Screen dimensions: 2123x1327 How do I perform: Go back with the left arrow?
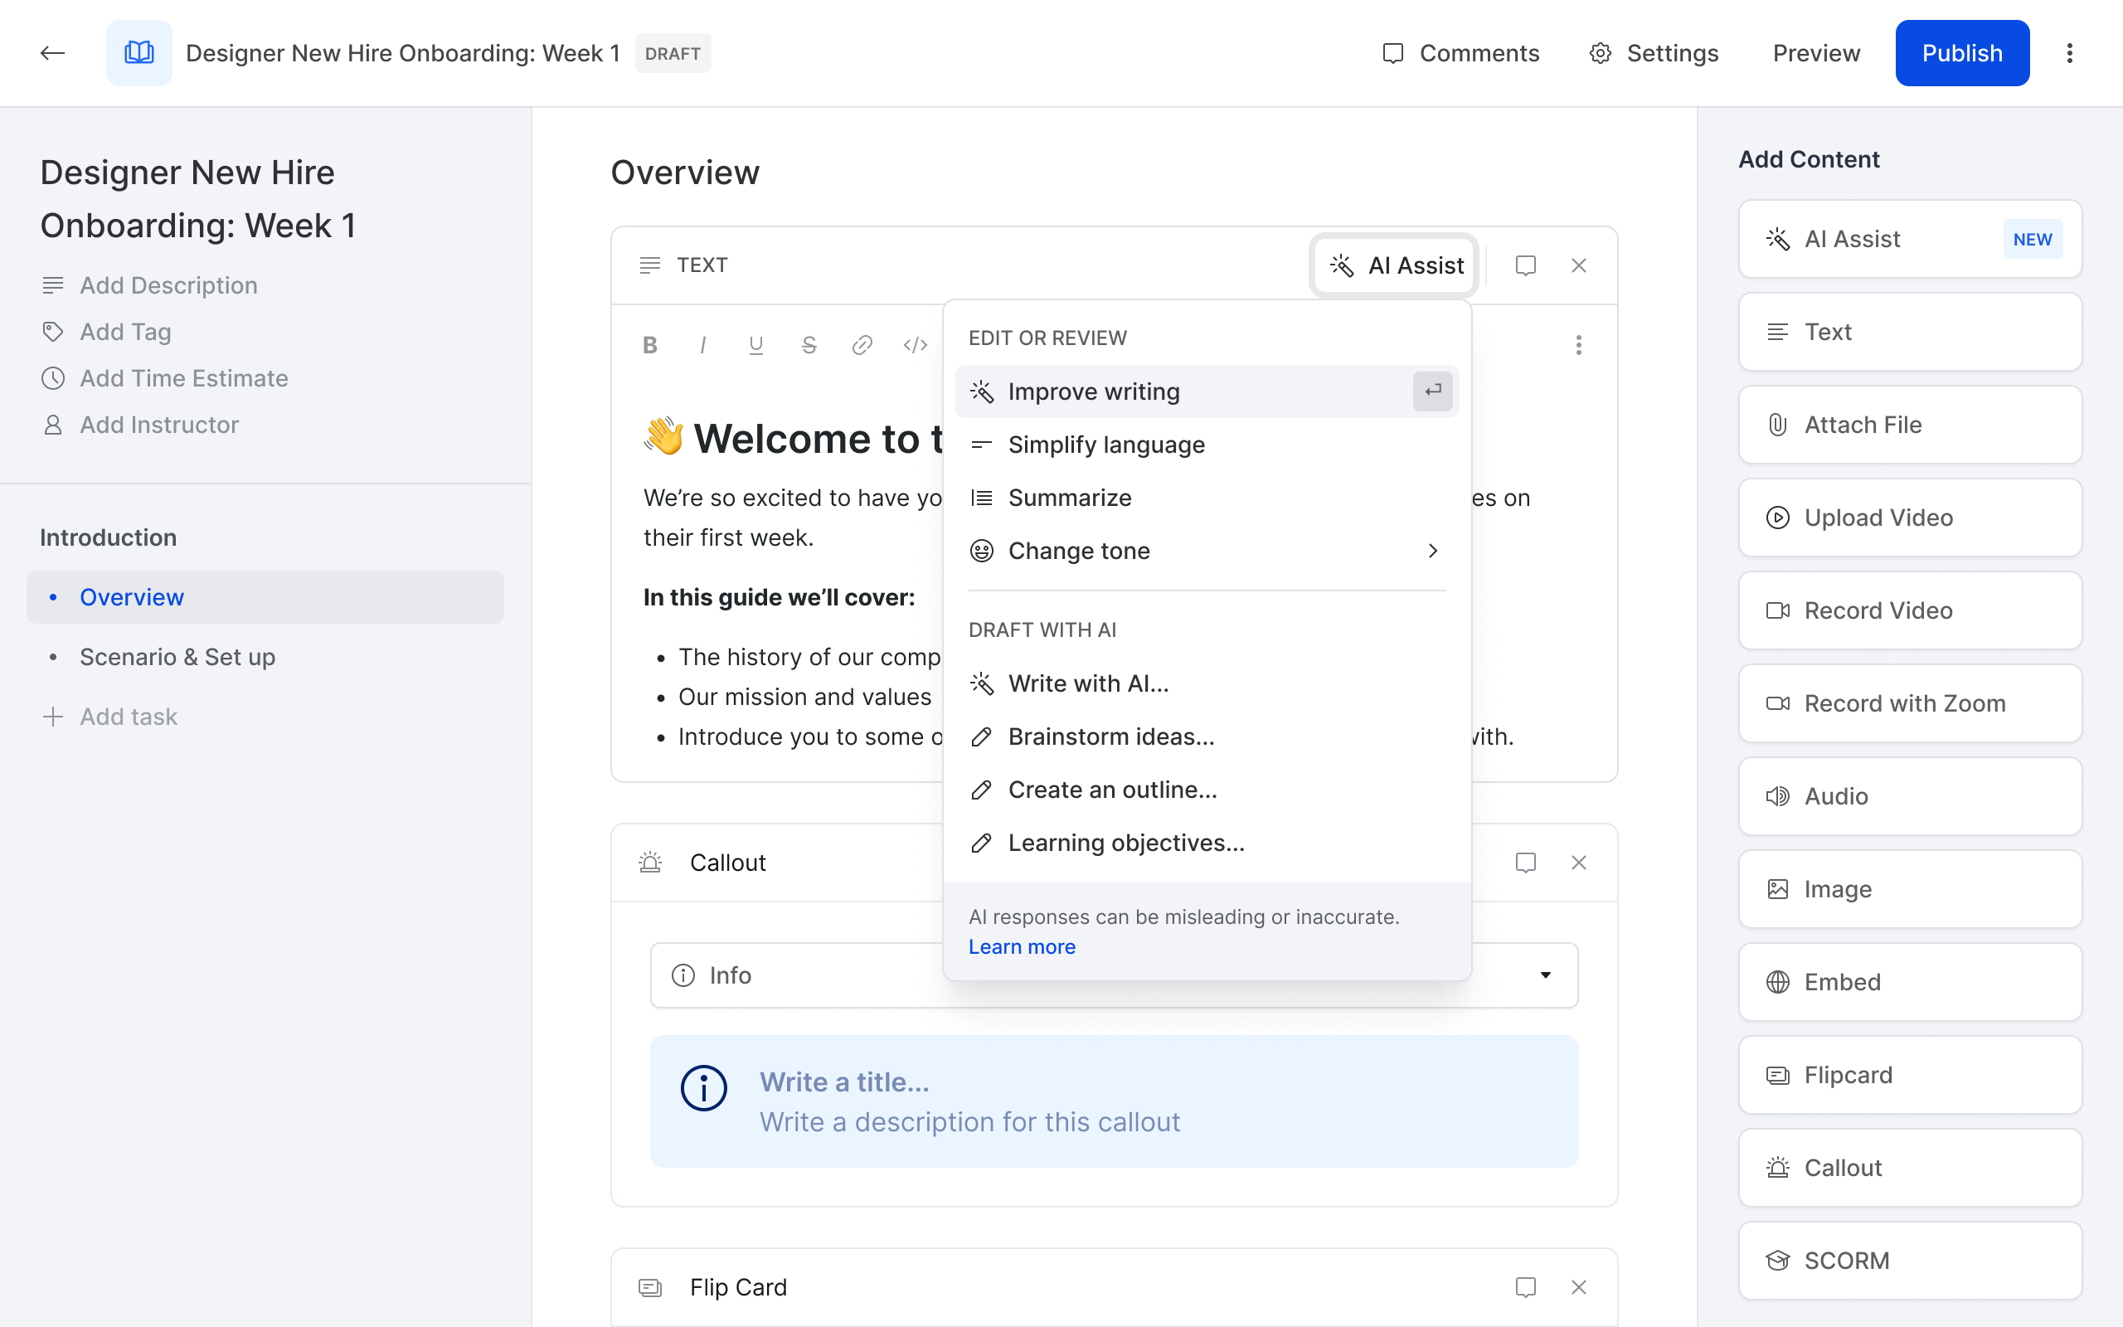[x=52, y=52]
